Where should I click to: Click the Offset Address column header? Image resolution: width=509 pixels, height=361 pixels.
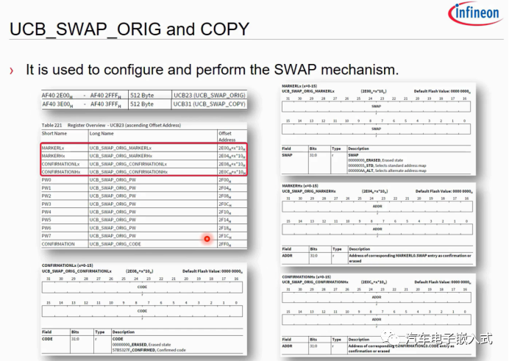click(227, 137)
